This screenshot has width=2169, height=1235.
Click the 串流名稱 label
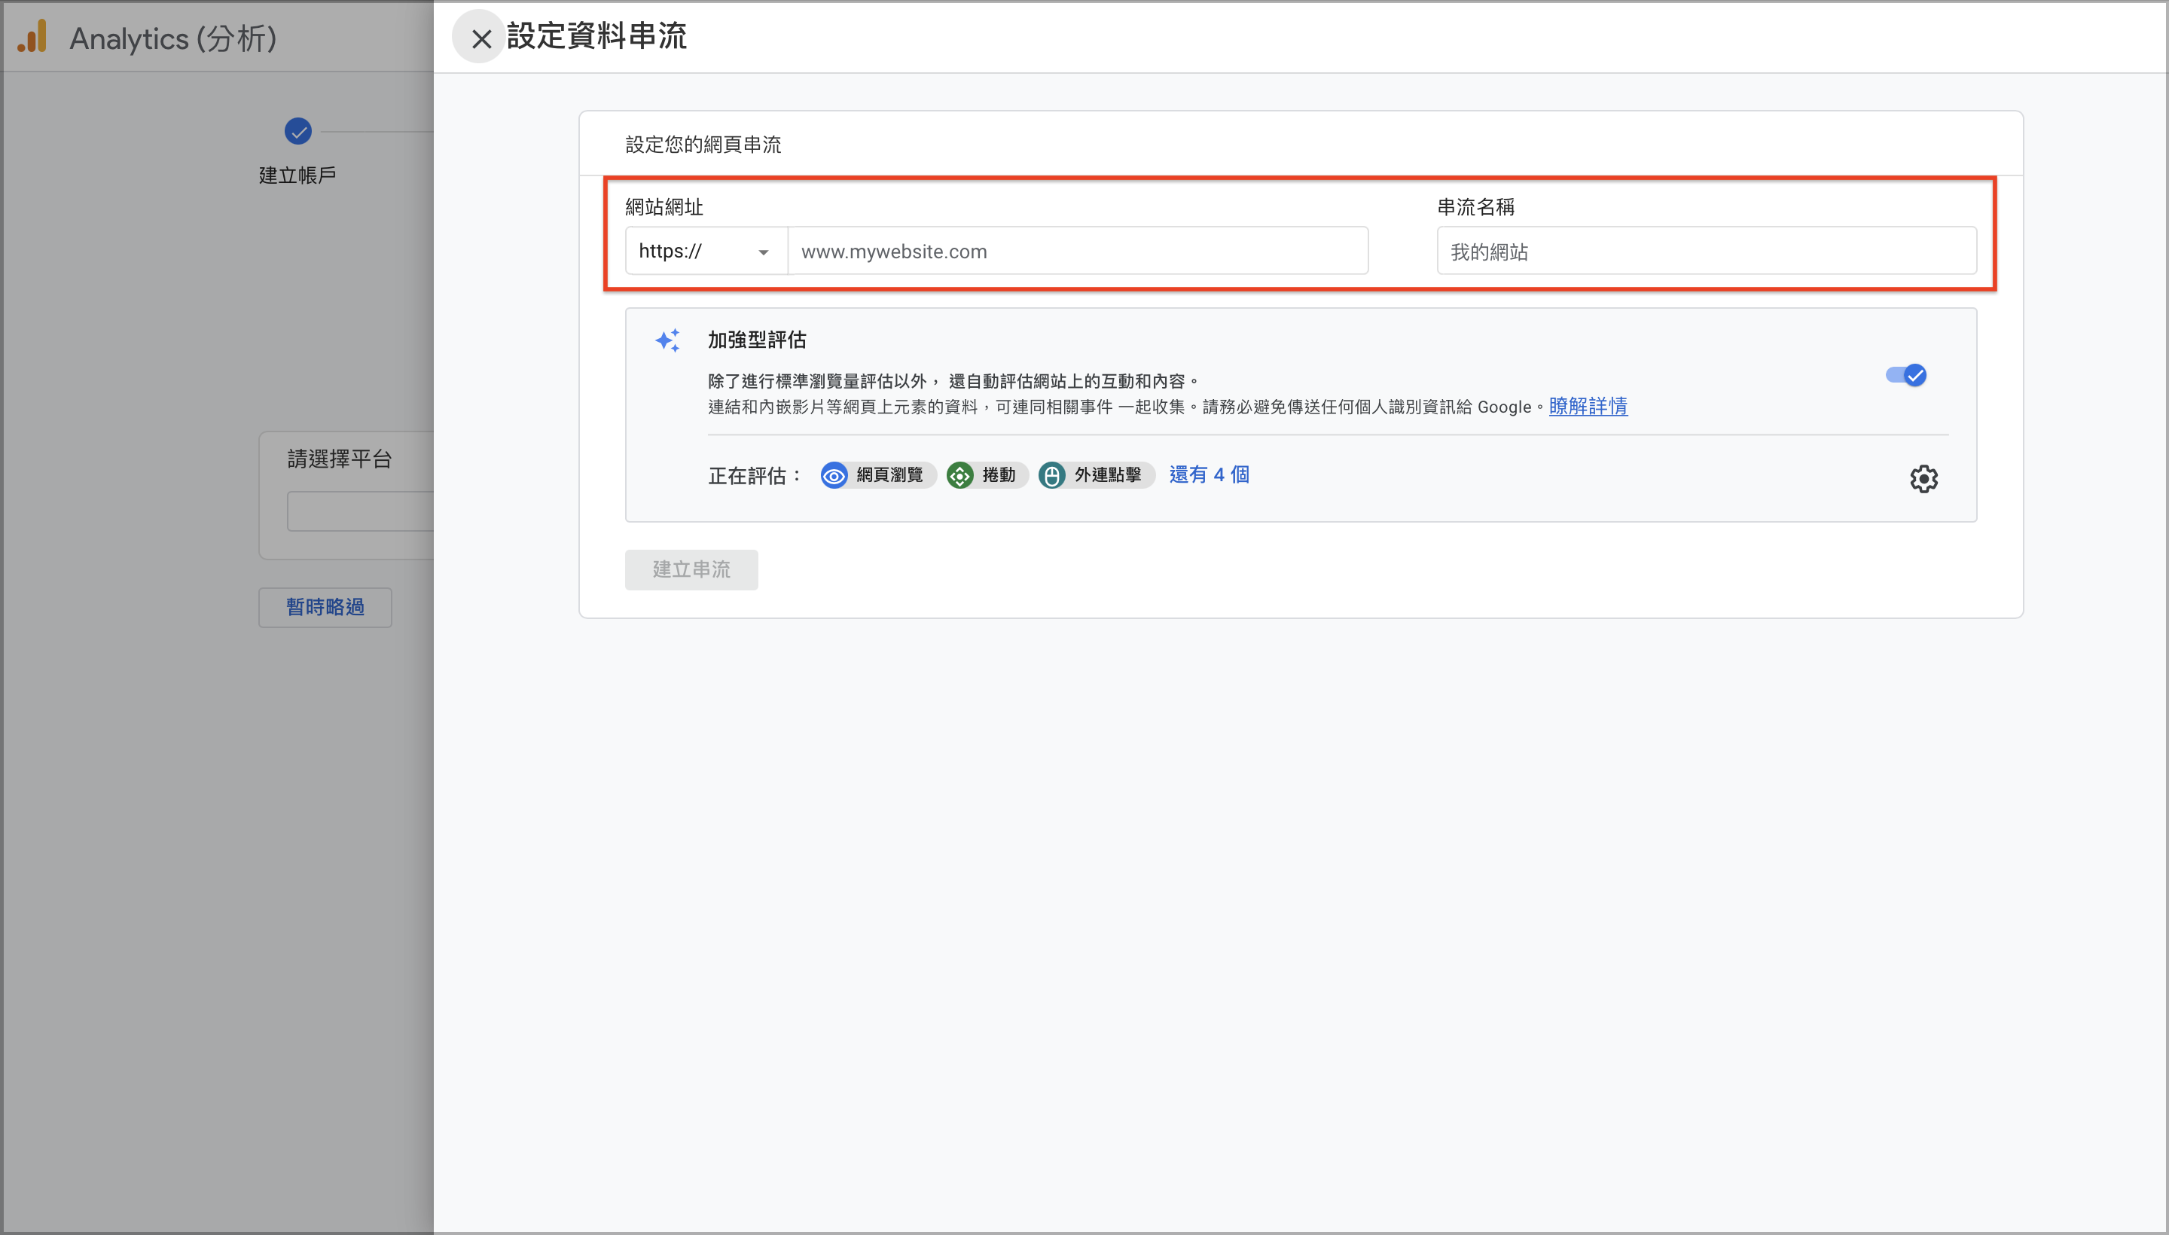(x=1476, y=207)
